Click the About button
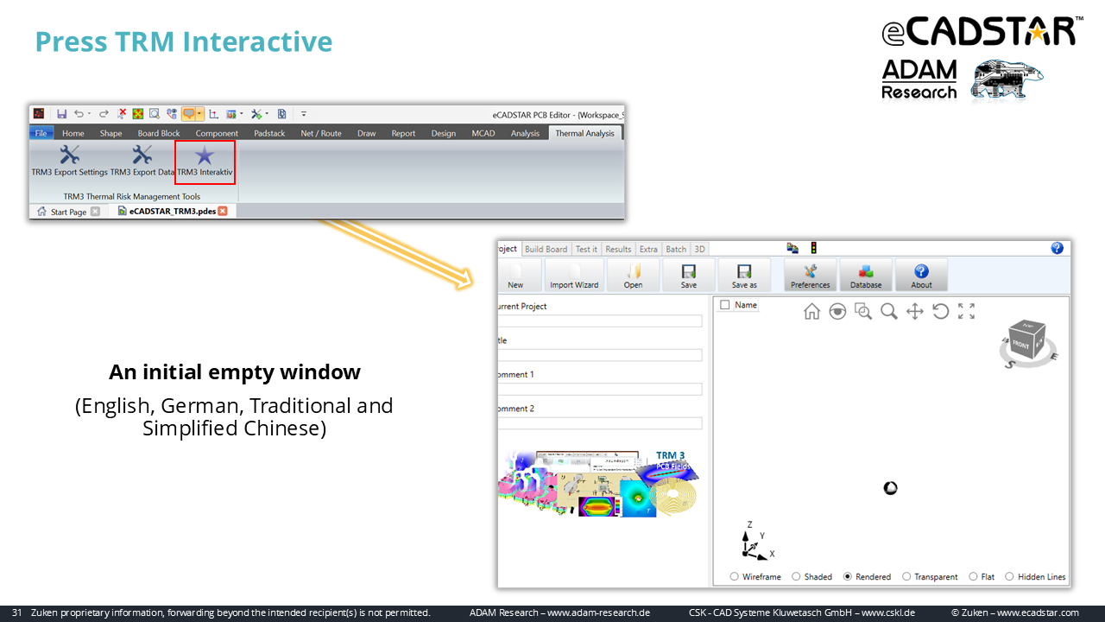 [x=921, y=275]
